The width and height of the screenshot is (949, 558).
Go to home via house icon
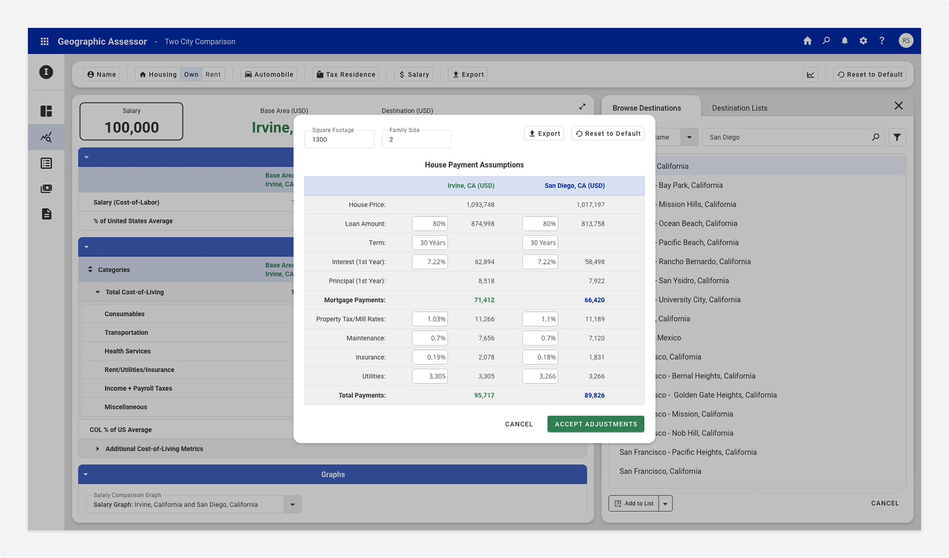click(x=807, y=41)
